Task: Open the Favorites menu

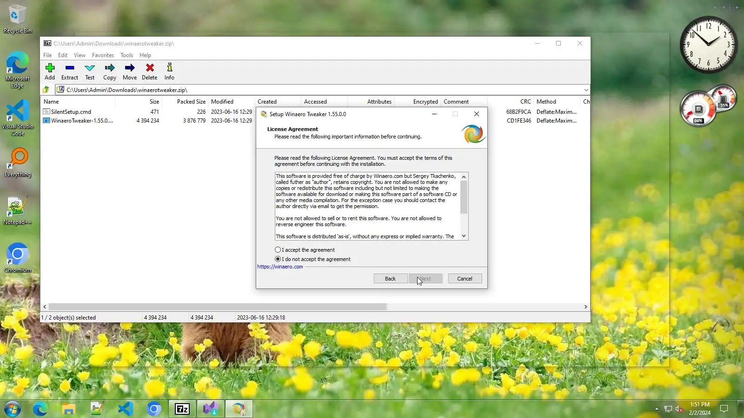Action: coord(103,55)
